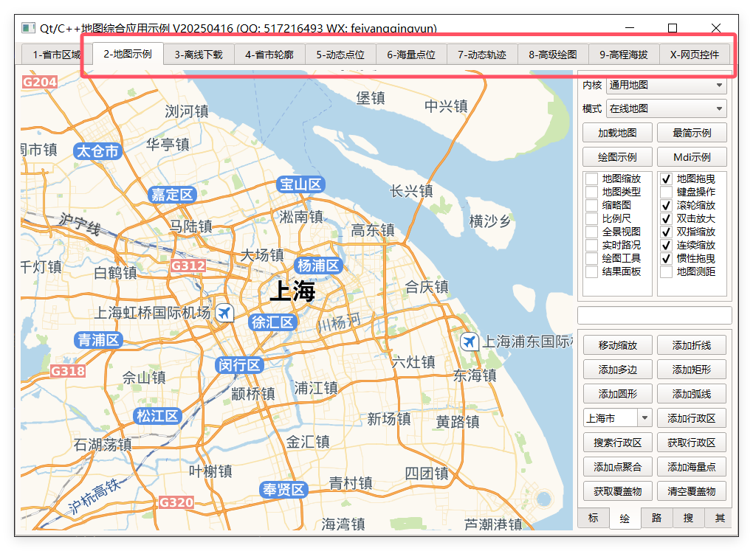
Task: Disable the 惯性拖曳 checkbox
Action: point(666,258)
